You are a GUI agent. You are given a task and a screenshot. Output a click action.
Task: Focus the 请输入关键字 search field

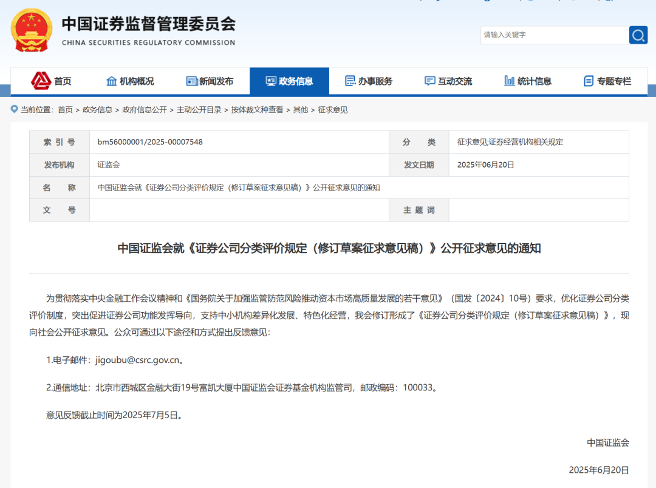(555, 35)
